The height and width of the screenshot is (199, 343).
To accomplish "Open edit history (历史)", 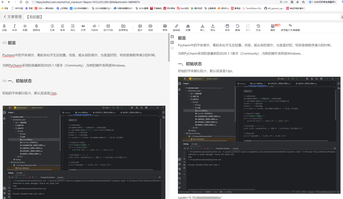I will point(258,28).
